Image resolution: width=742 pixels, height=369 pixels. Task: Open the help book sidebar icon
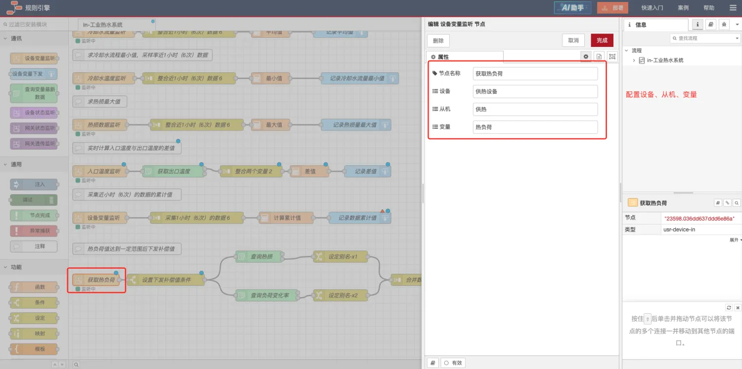pos(711,24)
